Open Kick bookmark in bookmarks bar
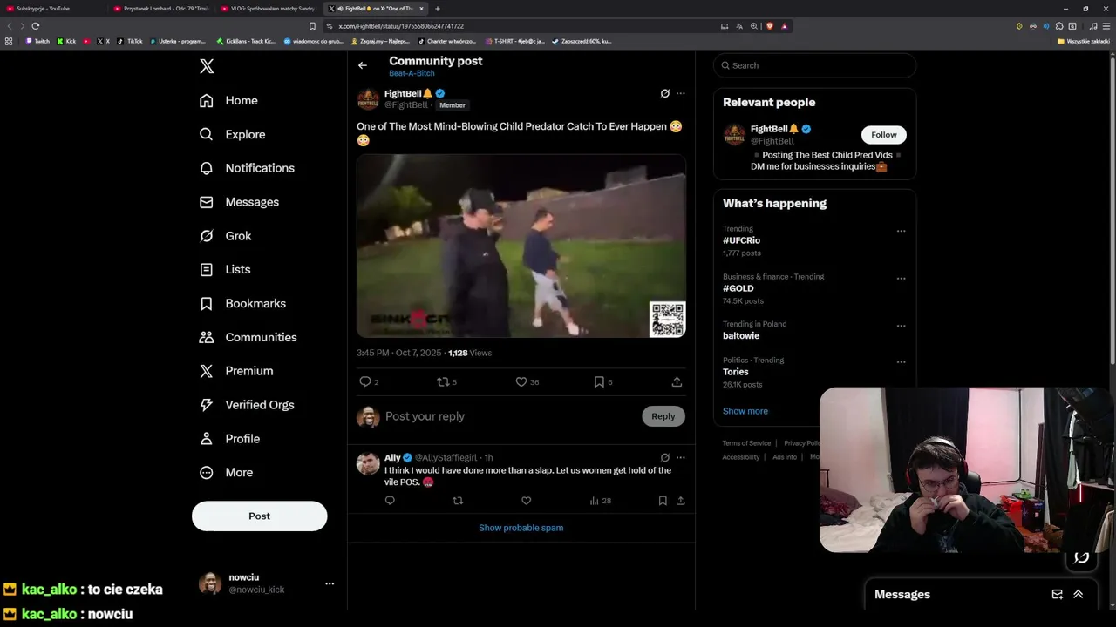1116x627 pixels. point(66,41)
